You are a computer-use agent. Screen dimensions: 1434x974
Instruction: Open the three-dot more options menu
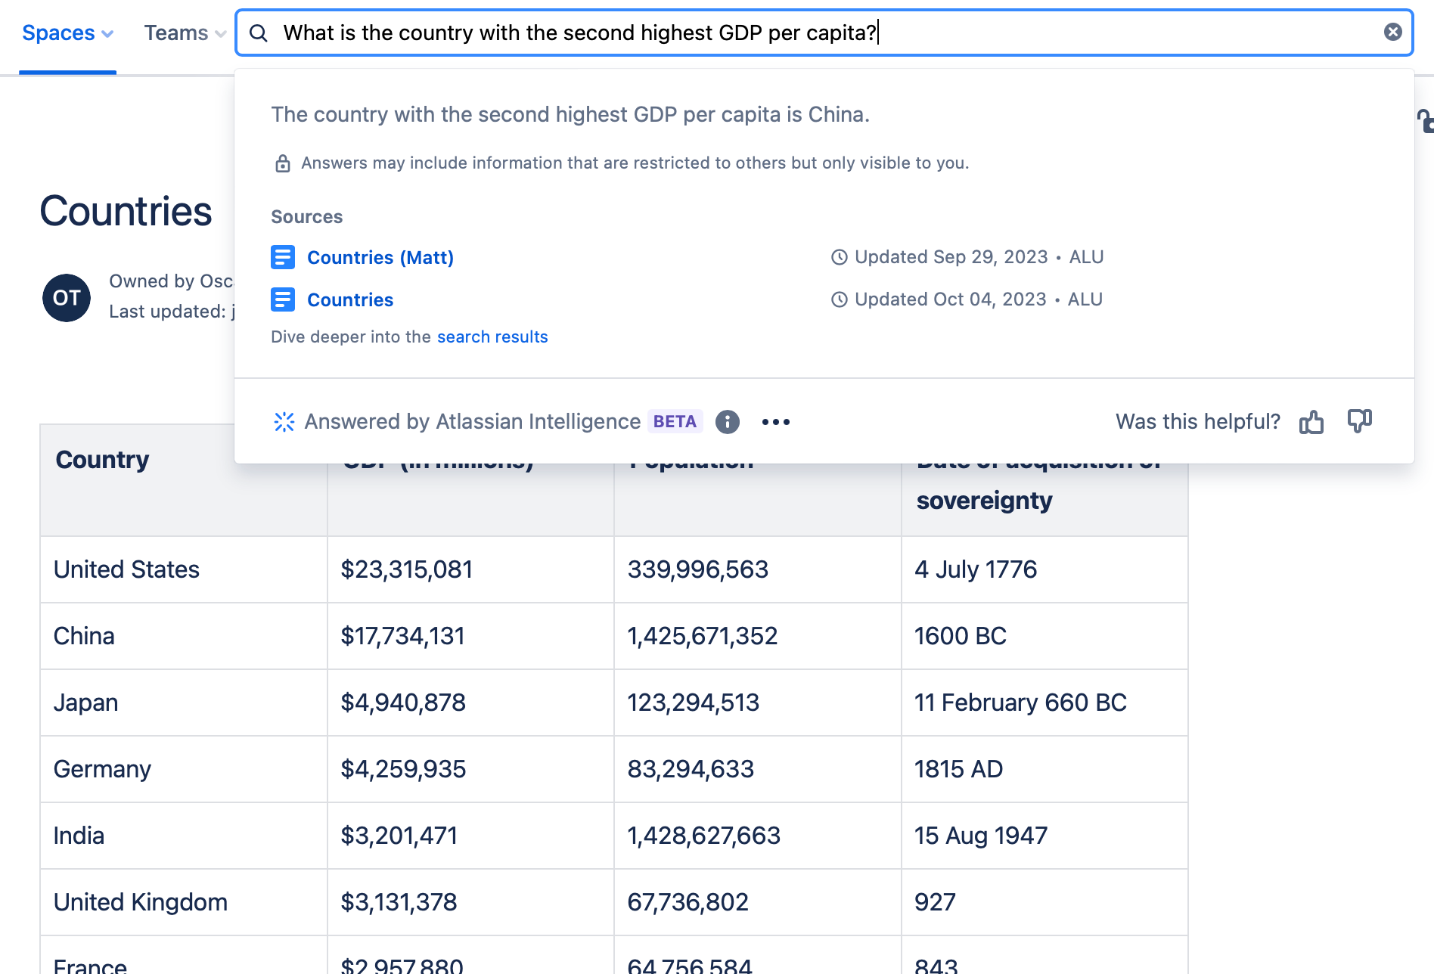[775, 422]
